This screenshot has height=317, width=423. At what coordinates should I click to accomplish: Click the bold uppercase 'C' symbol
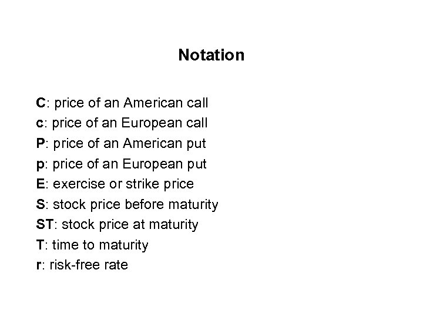tap(40, 103)
